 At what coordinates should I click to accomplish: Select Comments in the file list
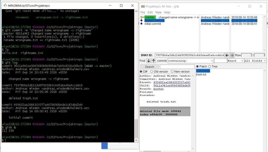(203, 71)
